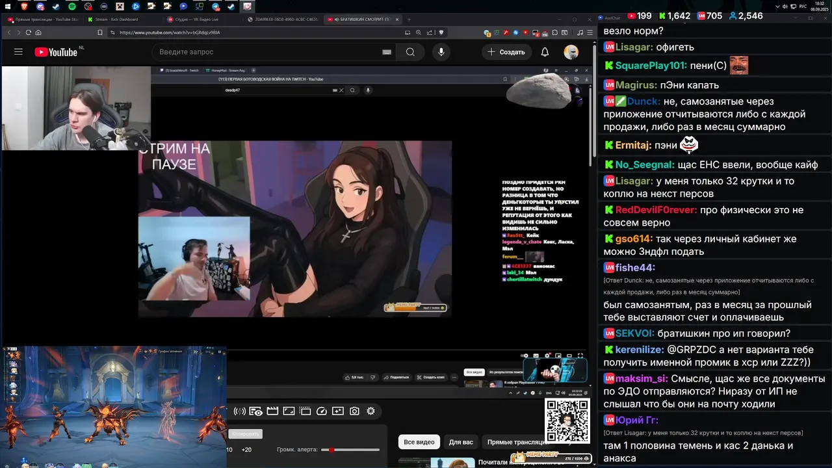The height and width of the screenshot is (468, 832).
Task: Open Brave shields lion icon
Action: 441,32
